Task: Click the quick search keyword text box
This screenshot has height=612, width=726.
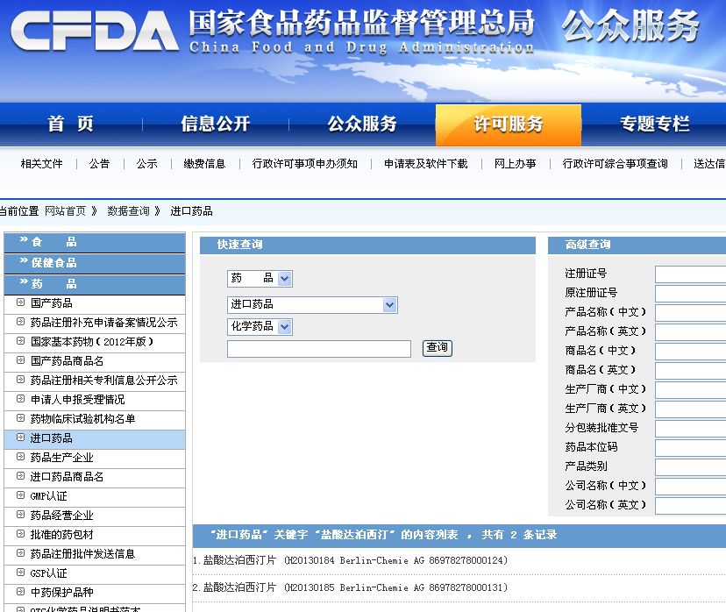Action: (318, 349)
